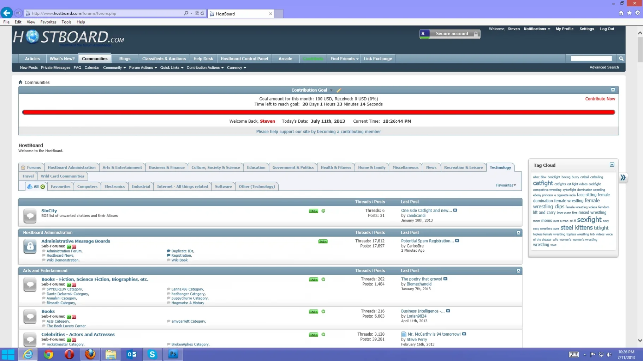Go to last post icon after Business Intelligence
The height and width of the screenshot is (361, 643).
[448, 311]
